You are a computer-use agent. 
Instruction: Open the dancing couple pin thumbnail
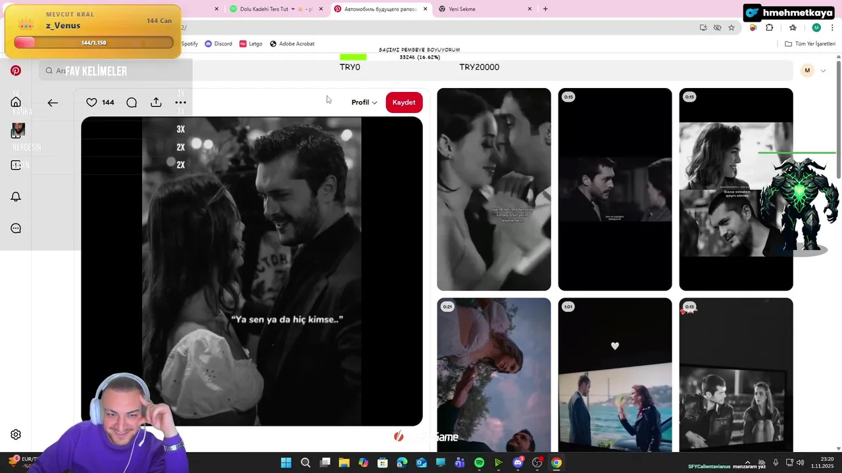pyautogui.click(x=494, y=189)
